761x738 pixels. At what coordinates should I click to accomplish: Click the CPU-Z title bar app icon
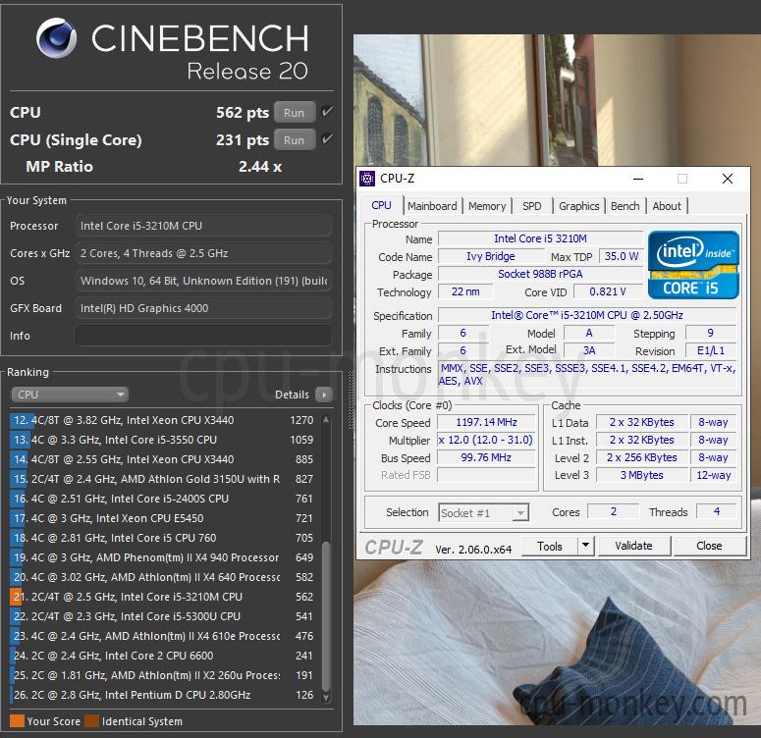click(367, 179)
